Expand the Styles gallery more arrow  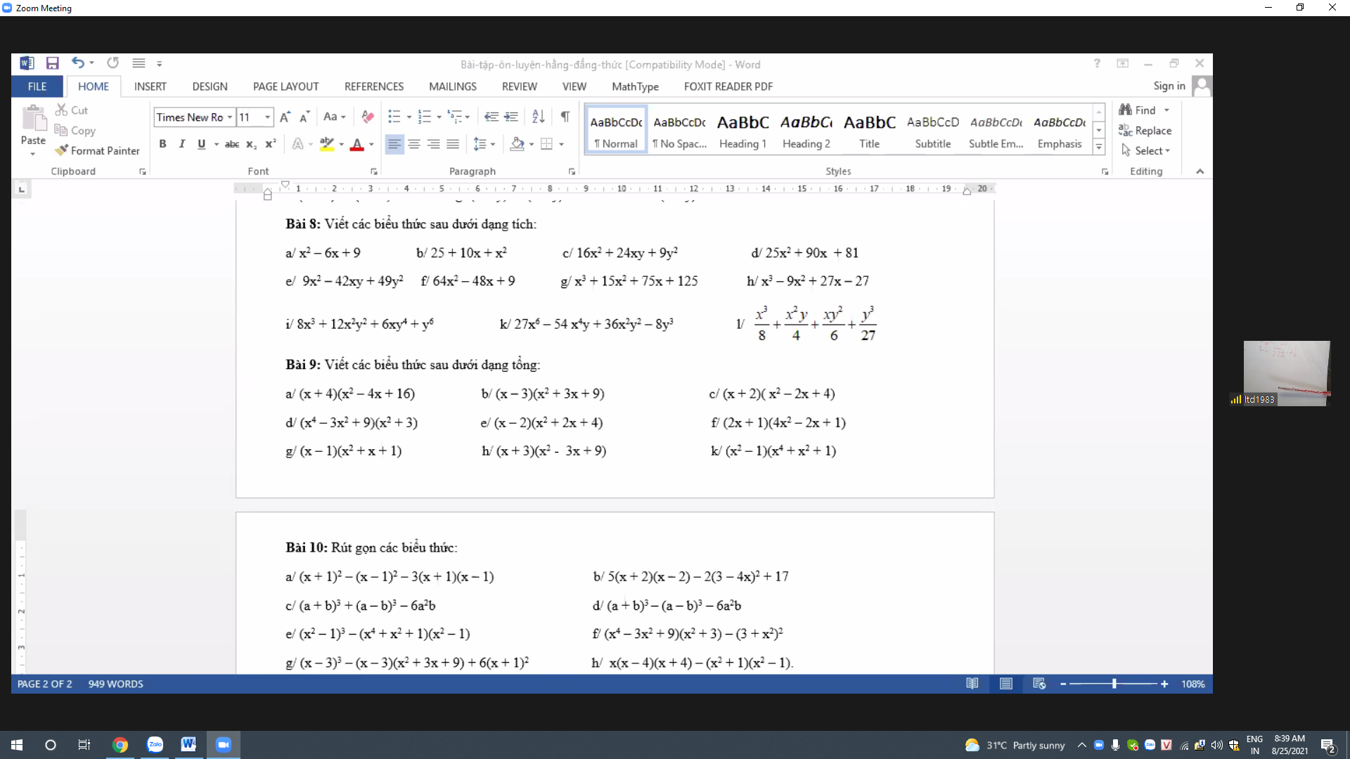1098,147
